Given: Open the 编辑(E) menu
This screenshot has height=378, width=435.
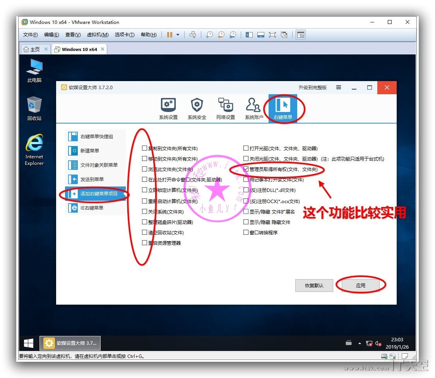Looking at the screenshot, I should (x=51, y=35).
